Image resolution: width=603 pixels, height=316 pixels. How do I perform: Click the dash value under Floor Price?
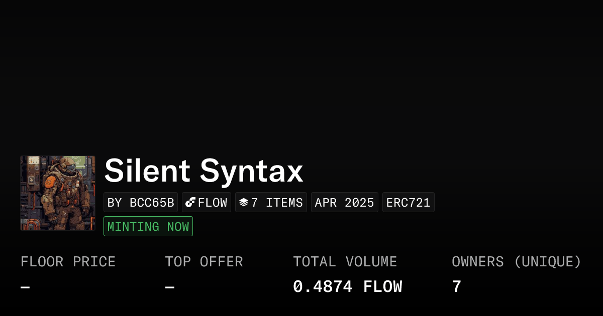(x=25, y=287)
